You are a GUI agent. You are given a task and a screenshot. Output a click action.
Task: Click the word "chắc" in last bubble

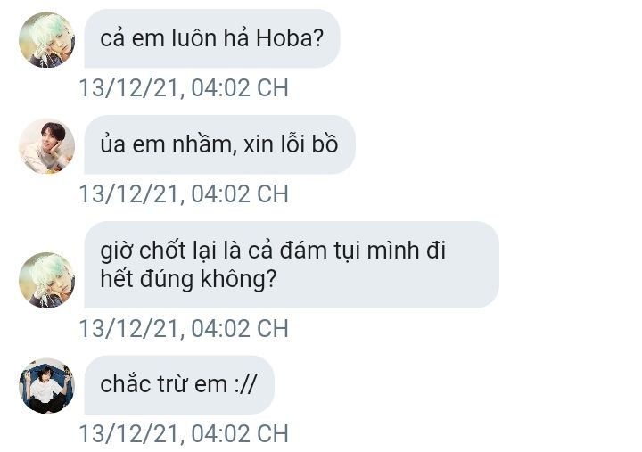125,384
